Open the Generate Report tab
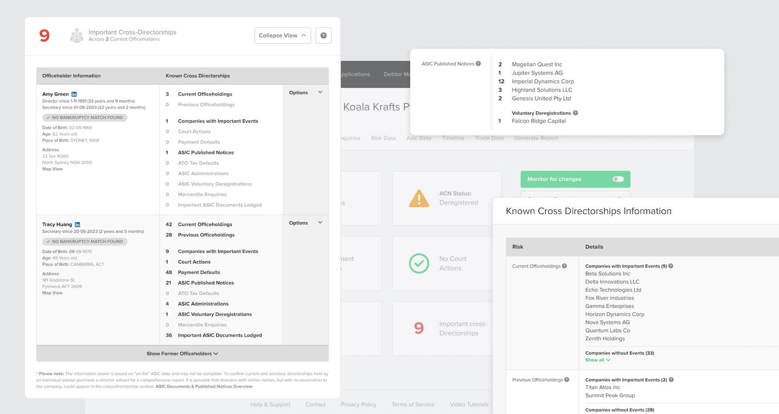This screenshot has height=414, width=779. [536, 138]
